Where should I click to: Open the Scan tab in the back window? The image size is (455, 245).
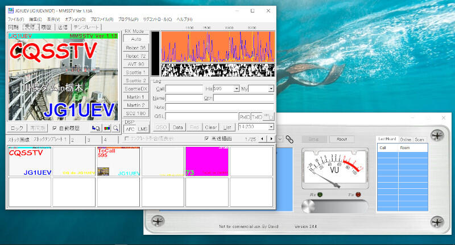pyautogui.click(x=419, y=140)
